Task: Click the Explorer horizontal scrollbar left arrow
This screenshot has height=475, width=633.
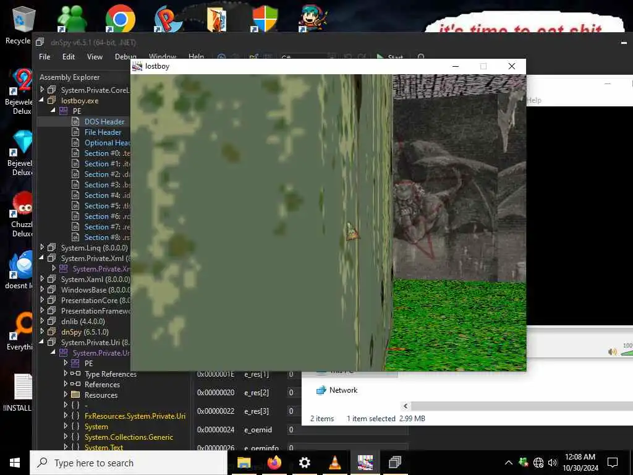Action: (406, 406)
